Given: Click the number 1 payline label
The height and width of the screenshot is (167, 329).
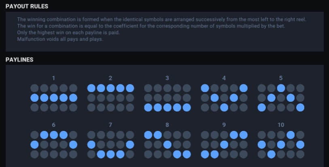Looking at the screenshot, I should point(53,78).
